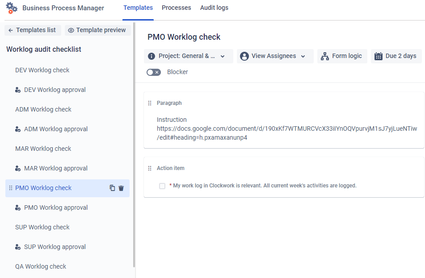Click the approval icon beside SUP Worklog approval
This screenshot has width=425, height=278.
(18, 247)
